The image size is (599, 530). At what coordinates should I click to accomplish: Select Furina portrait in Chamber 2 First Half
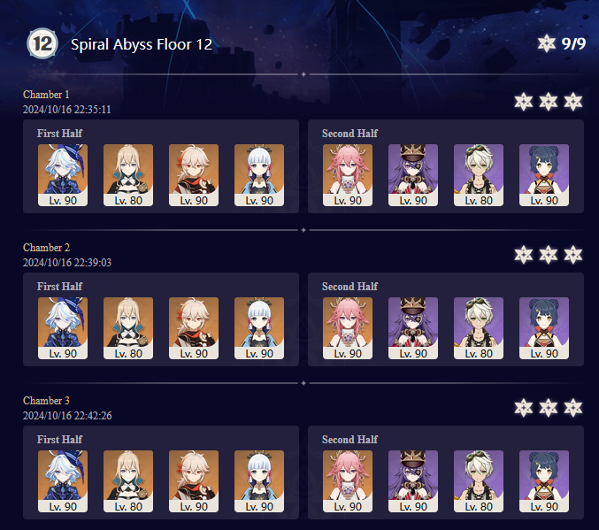[63, 328]
